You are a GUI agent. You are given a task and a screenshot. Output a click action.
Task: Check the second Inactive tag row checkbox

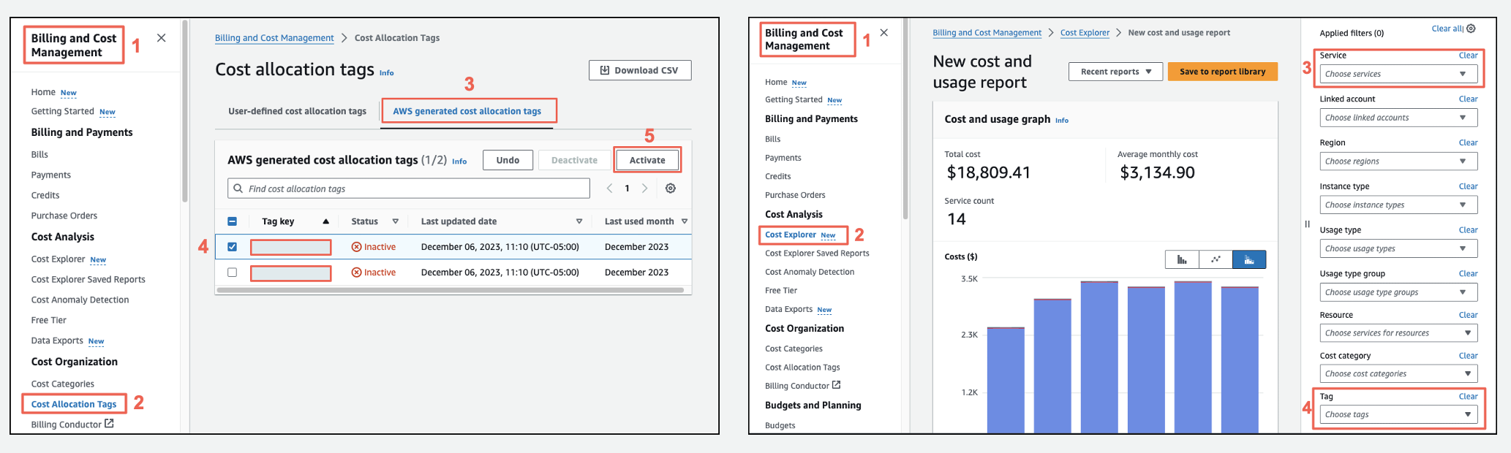pos(232,273)
